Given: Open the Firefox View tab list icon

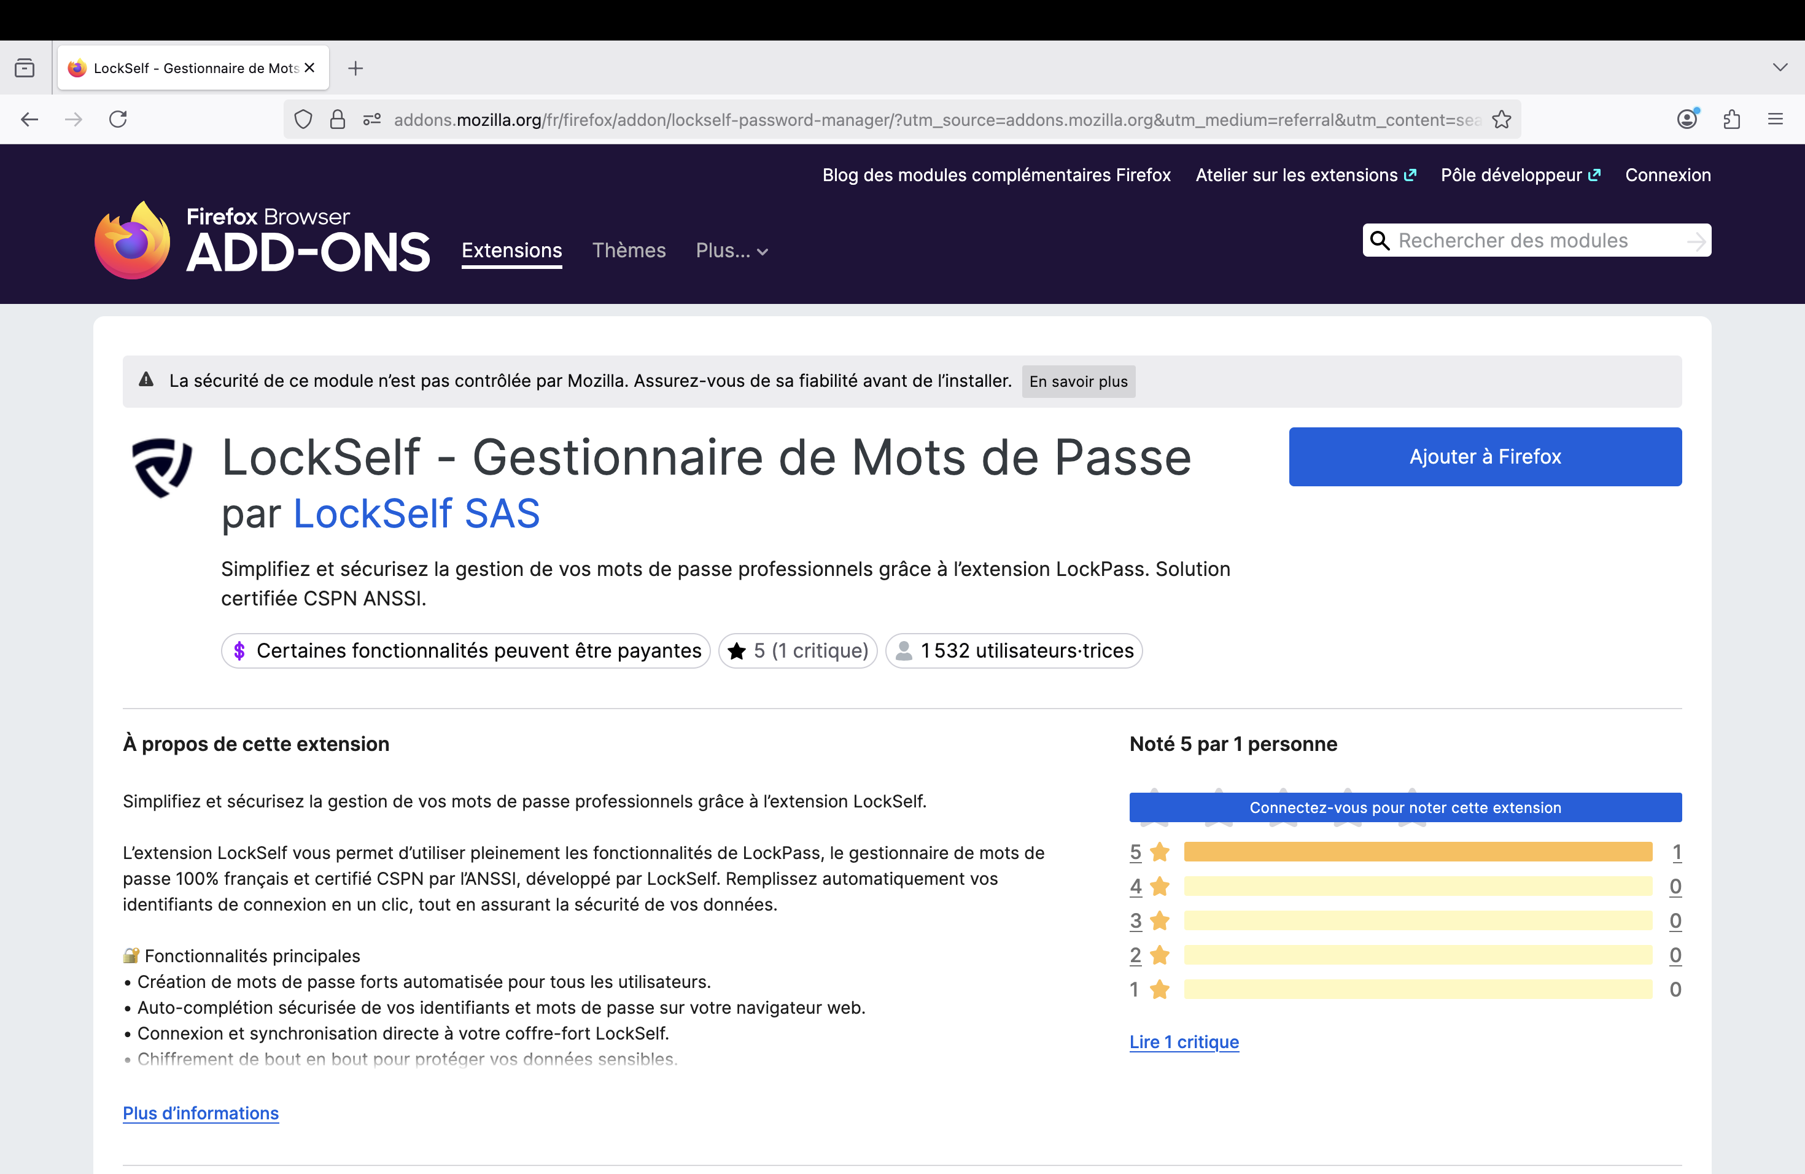Looking at the screenshot, I should (x=25, y=68).
